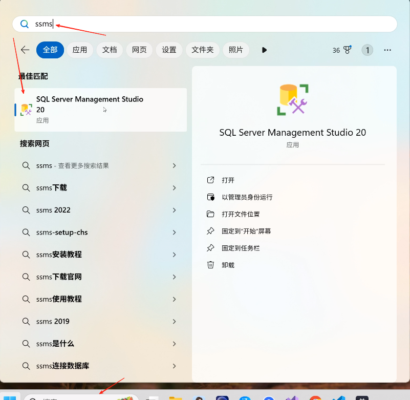Viewport: 410px width, 400px height.
Task: Click the pin icon beside 固定到任务栏
Action: pos(210,248)
